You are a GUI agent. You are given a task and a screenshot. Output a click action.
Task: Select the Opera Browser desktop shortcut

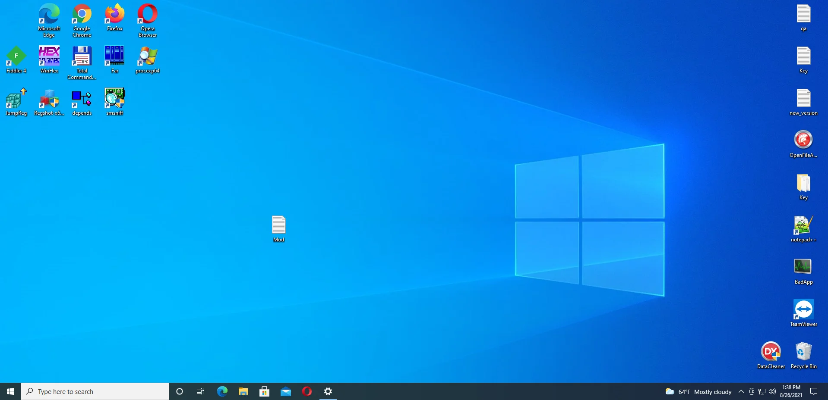point(147,20)
